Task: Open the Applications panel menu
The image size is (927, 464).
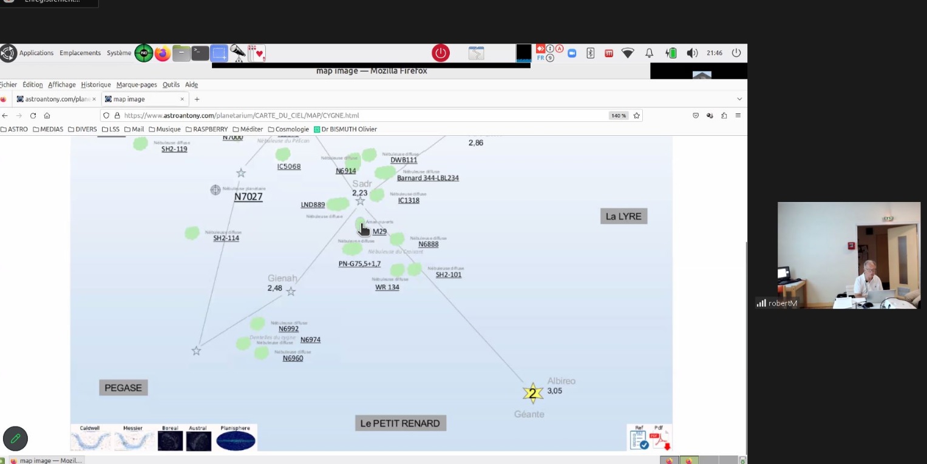Action: pyautogui.click(x=36, y=53)
